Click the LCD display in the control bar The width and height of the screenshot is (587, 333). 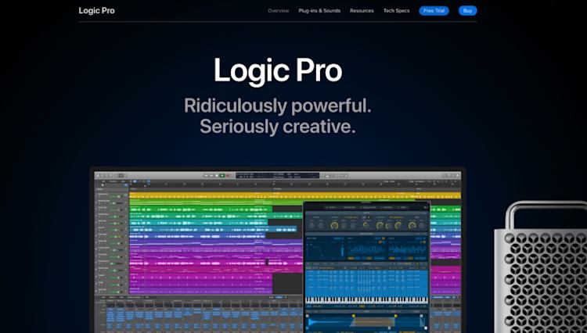click(277, 176)
